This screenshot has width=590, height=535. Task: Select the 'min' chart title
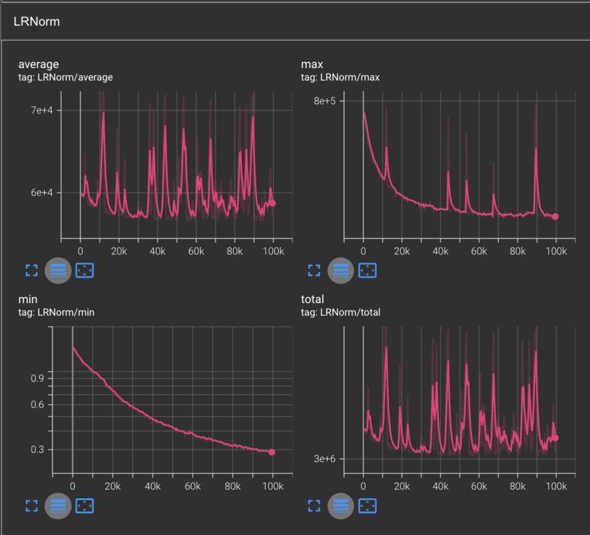click(x=28, y=299)
